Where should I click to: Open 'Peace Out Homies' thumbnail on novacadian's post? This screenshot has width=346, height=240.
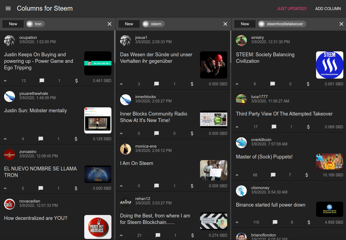[x=98, y=227]
